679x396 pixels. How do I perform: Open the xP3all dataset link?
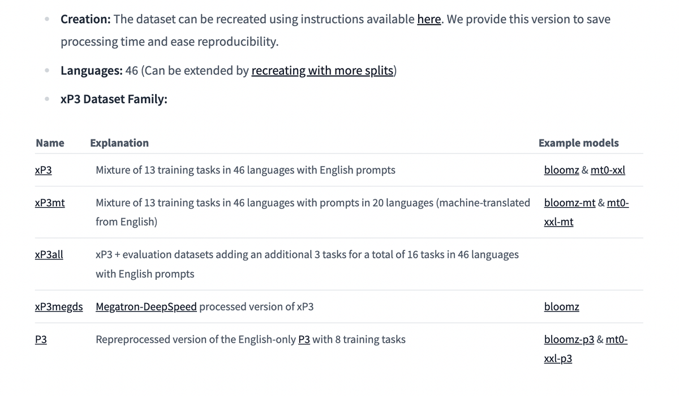tap(48, 254)
